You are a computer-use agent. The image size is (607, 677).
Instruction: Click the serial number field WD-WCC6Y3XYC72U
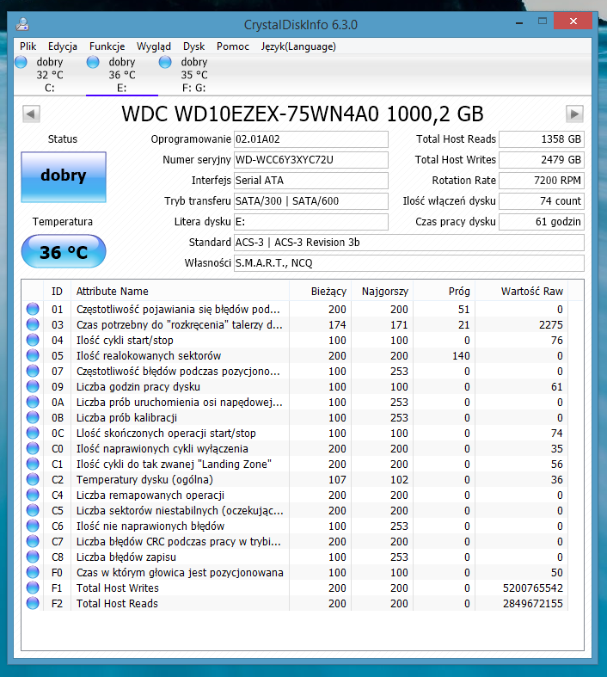(x=311, y=160)
